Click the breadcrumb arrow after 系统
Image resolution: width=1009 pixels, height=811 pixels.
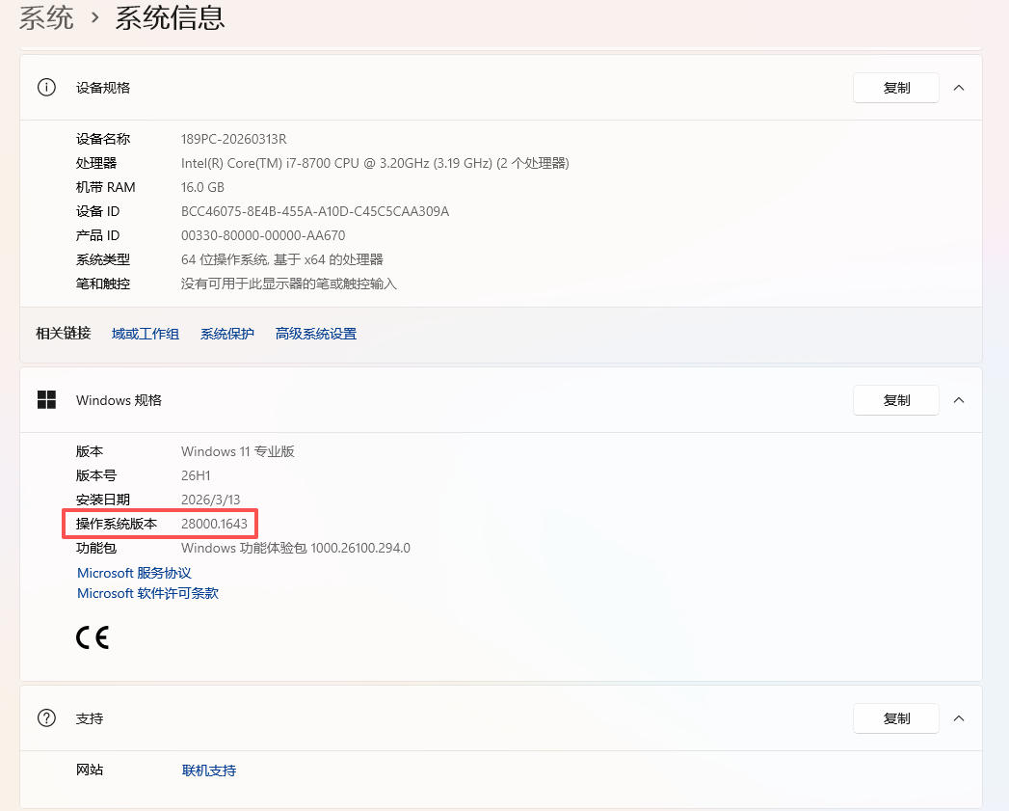(95, 17)
